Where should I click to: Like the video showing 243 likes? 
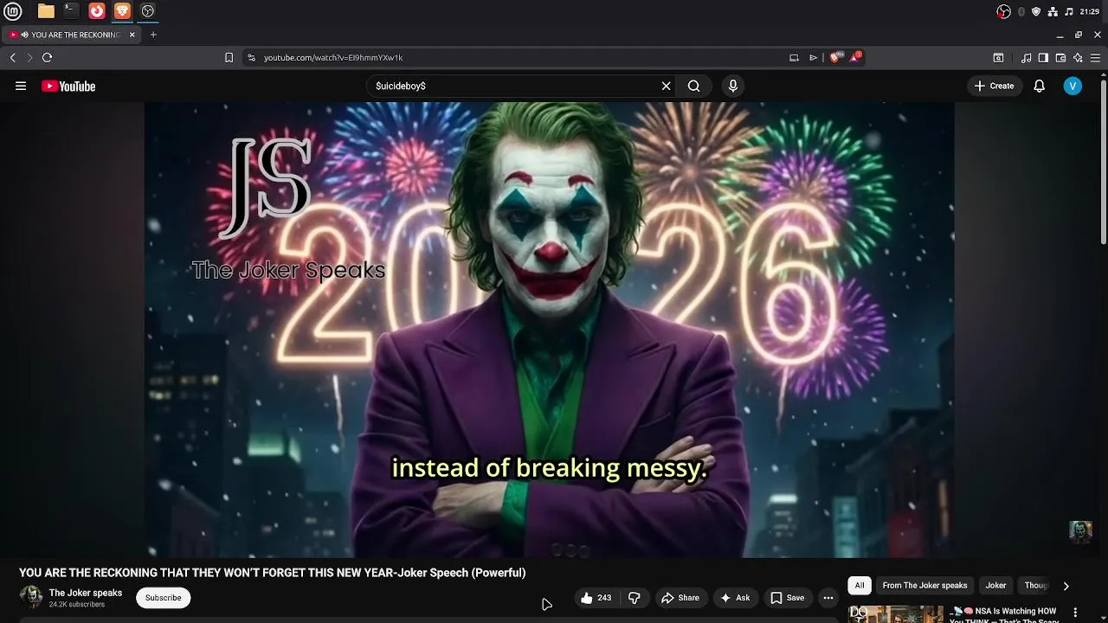pos(596,598)
